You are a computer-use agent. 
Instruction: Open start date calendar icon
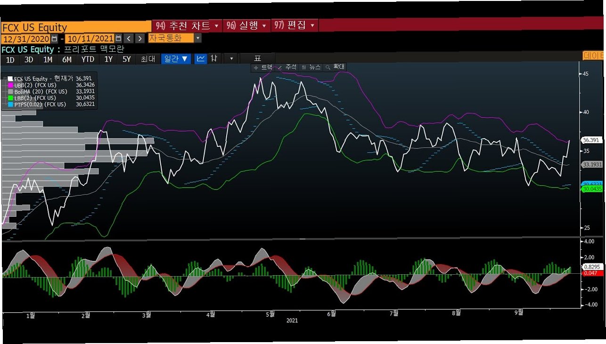[55, 38]
